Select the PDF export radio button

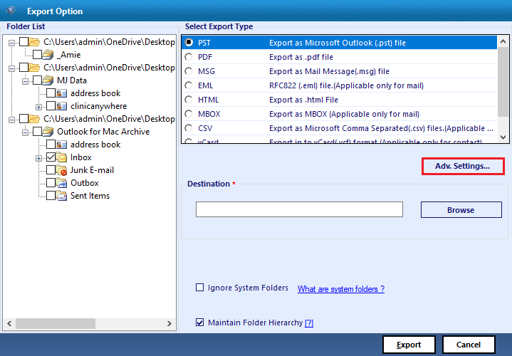pos(189,57)
